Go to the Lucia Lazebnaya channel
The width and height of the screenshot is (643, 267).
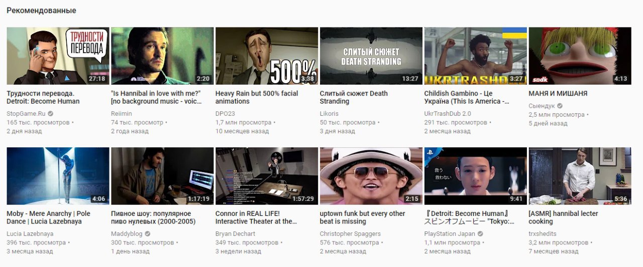[30, 234]
